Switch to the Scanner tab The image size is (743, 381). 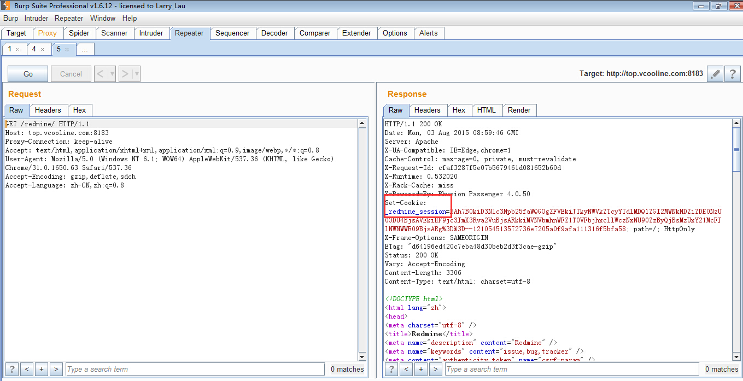coord(114,33)
